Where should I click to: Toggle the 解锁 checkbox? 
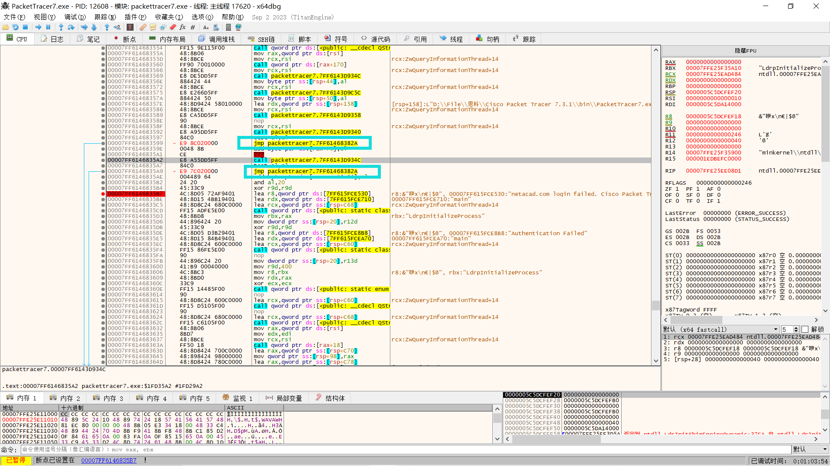click(805, 329)
